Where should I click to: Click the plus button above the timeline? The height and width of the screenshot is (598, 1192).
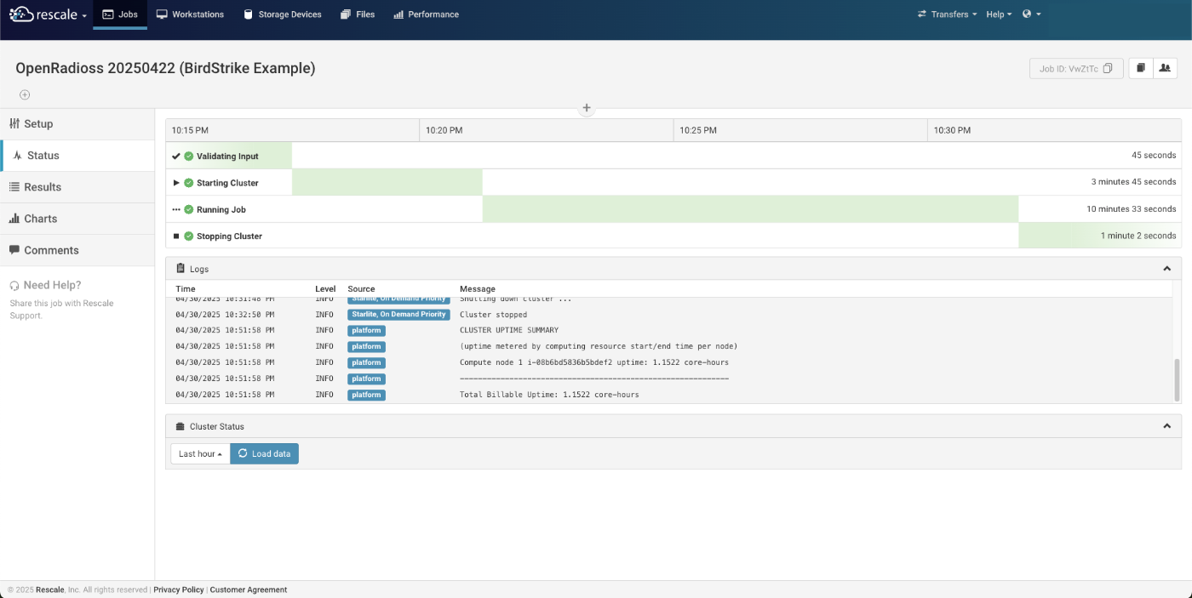point(586,108)
